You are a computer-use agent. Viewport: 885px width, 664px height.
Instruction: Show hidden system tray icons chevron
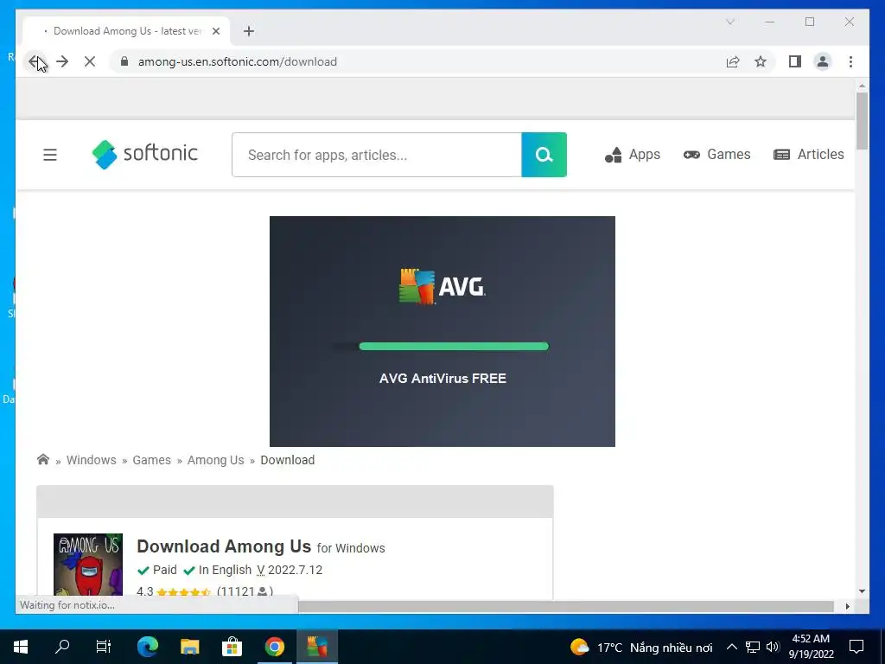[x=731, y=647]
